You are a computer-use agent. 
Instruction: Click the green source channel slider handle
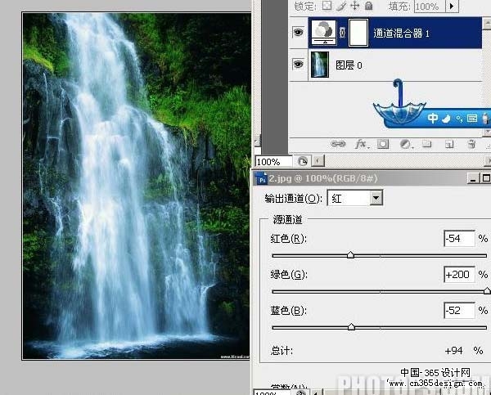pyautogui.click(x=487, y=291)
